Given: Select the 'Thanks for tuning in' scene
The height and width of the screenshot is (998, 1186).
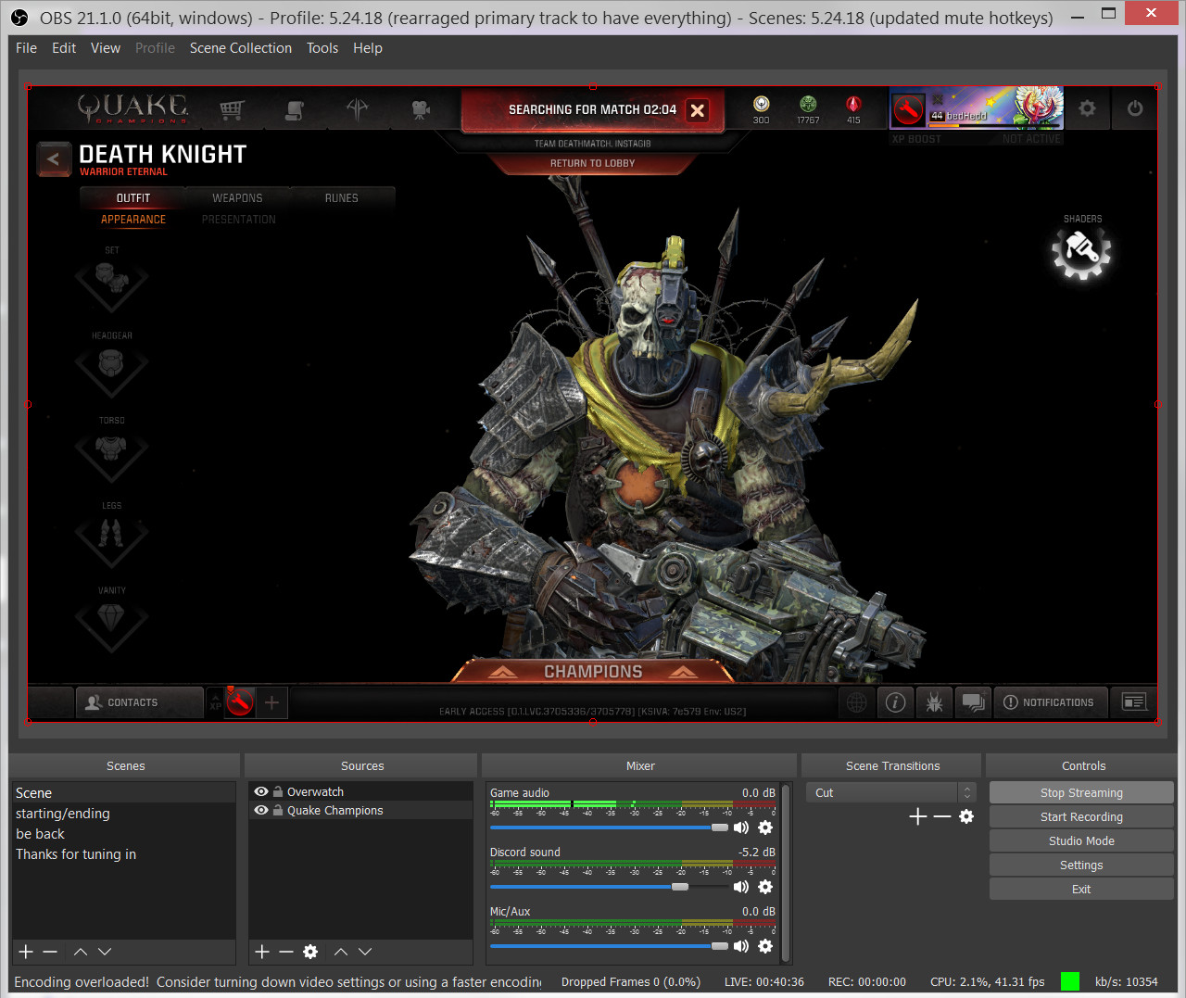Looking at the screenshot, I should click(123, 854).
